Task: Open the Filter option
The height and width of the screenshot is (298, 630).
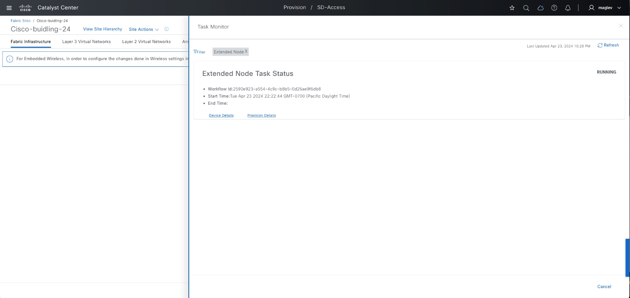Action: (x=199, y=52)
